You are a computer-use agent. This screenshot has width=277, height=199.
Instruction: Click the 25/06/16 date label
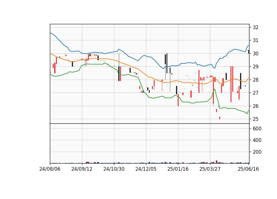pos(248,169)
